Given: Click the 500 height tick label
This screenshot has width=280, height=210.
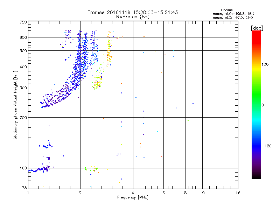Looking at the screenshot, I should 23,51.
